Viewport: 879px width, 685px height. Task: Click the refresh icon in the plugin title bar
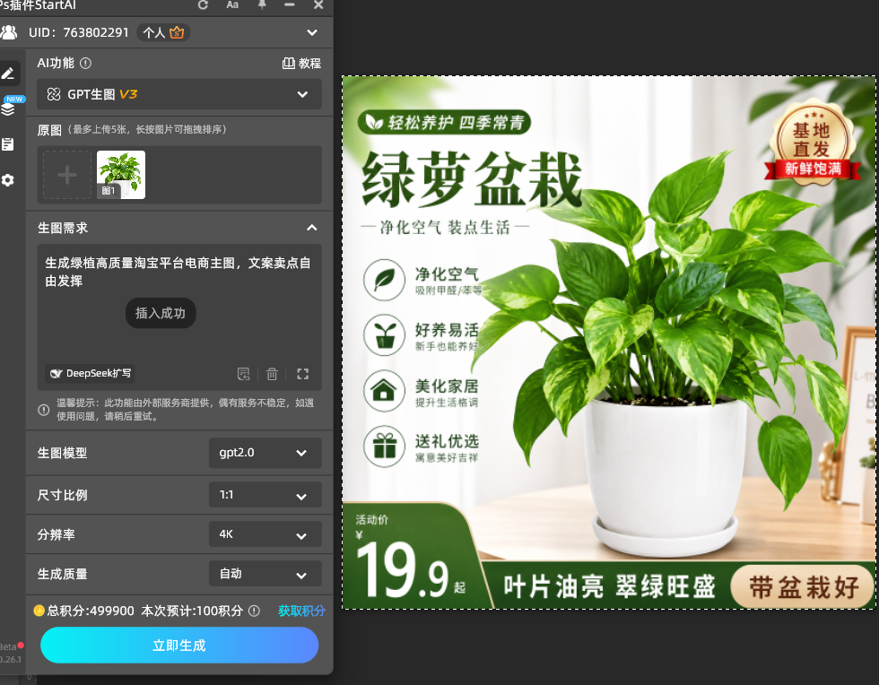click(203, 5)
